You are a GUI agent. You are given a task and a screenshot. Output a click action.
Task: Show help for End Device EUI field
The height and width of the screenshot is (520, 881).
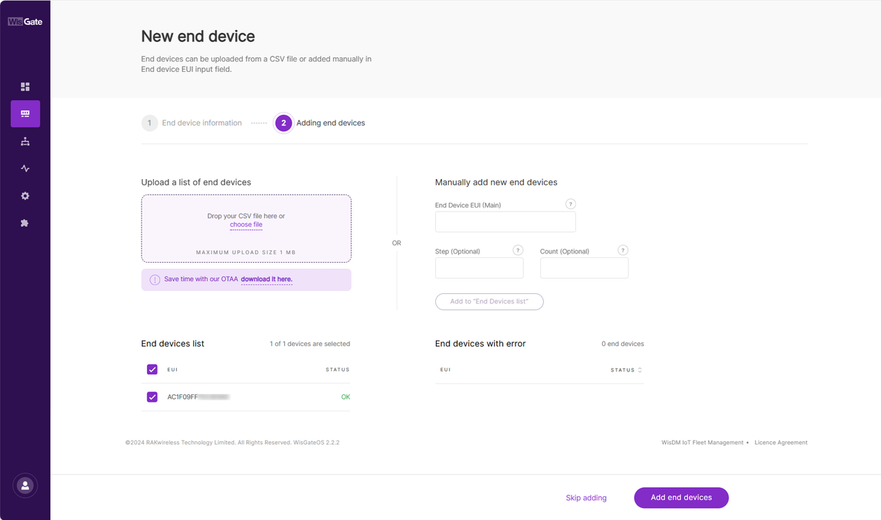[570, 204]
